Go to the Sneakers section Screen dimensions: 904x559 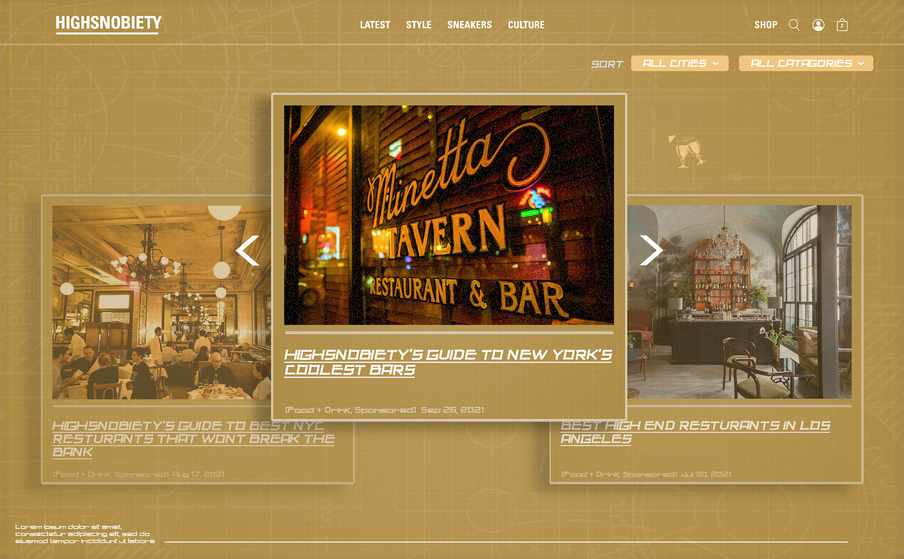pos(469,25)
